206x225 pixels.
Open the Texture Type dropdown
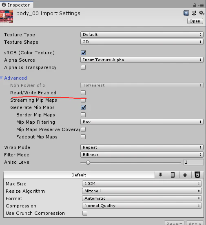click(142, 34)
